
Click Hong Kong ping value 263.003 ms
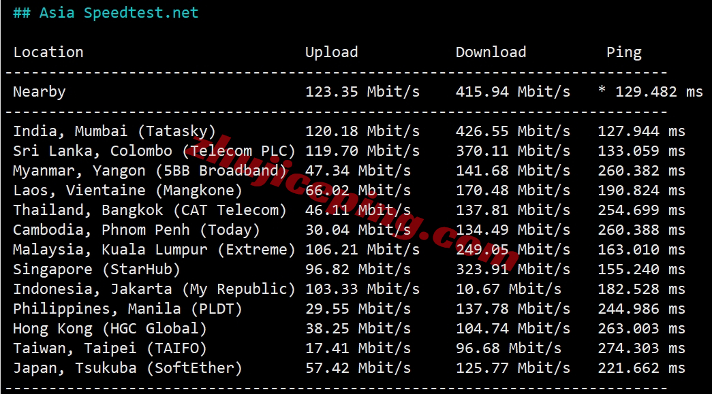pos(642,329)
